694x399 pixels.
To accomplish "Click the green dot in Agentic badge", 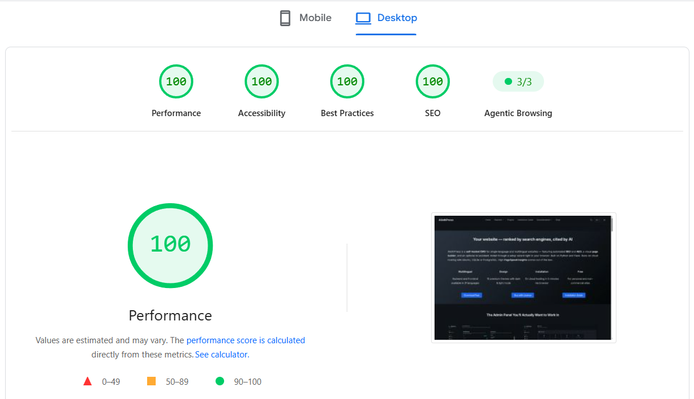I will (508, 81).
